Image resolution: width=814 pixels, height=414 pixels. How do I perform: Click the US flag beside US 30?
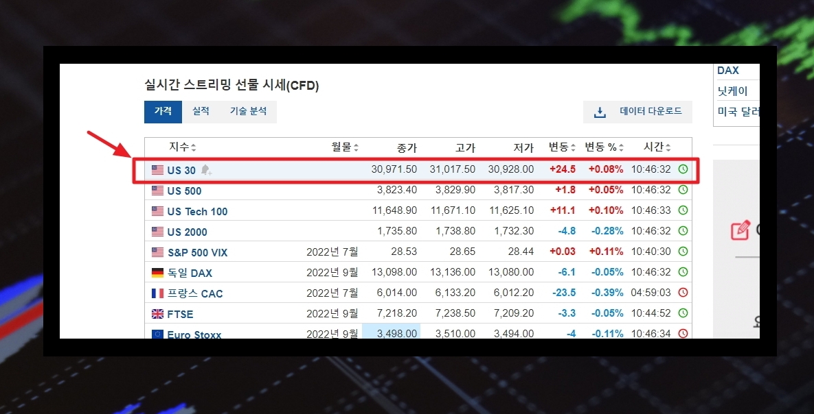click(x=157, y=170)
